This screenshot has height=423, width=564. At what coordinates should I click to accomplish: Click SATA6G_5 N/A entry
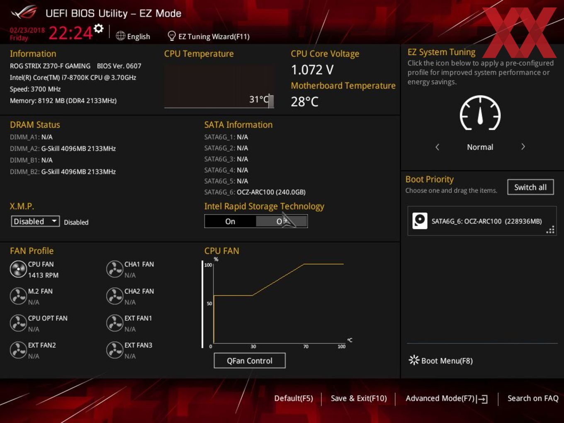click(226, 181)
